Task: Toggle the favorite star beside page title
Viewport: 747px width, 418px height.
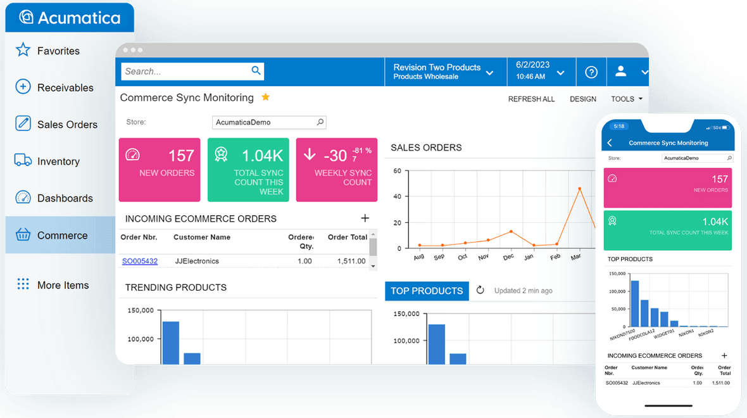Action: click(266, 98)
